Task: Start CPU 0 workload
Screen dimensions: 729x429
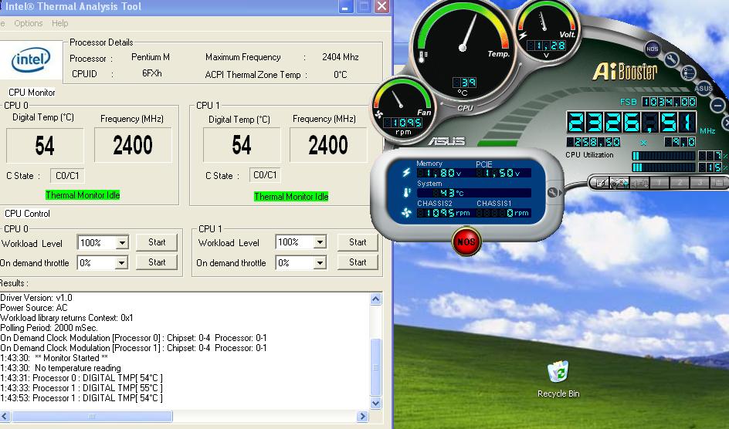Action: (x=157, y=242)
